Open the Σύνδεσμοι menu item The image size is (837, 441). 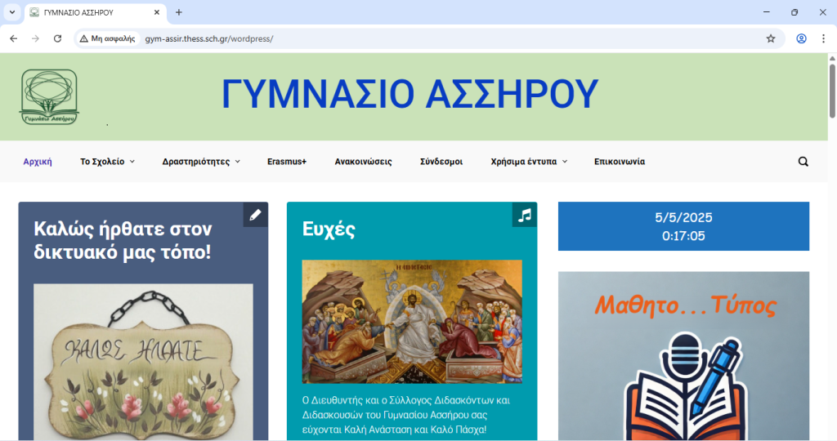(x=441, y=162)
